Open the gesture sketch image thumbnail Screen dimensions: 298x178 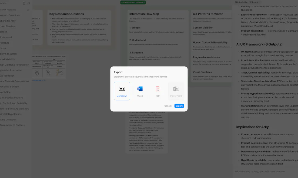pyautogui.click(x=49, y=67)
